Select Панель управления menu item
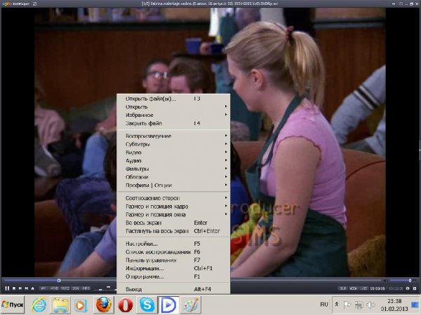Viewport: 421px width, 315px height. point(173,260)
